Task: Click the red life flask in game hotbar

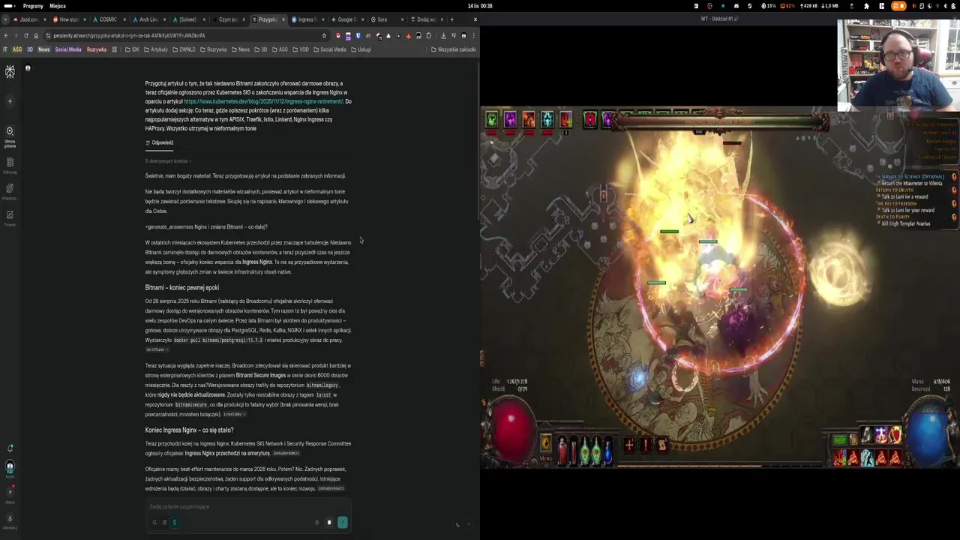Action: [562, 450]
